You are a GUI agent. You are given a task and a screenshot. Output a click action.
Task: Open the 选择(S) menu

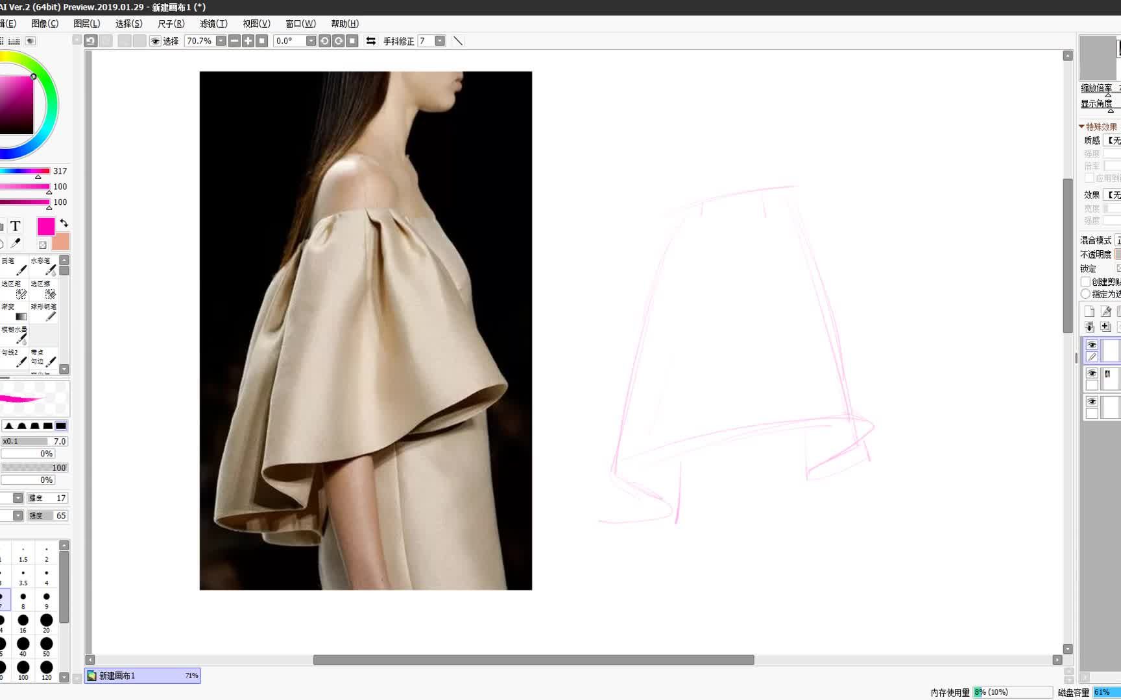(x=129, y=23)
